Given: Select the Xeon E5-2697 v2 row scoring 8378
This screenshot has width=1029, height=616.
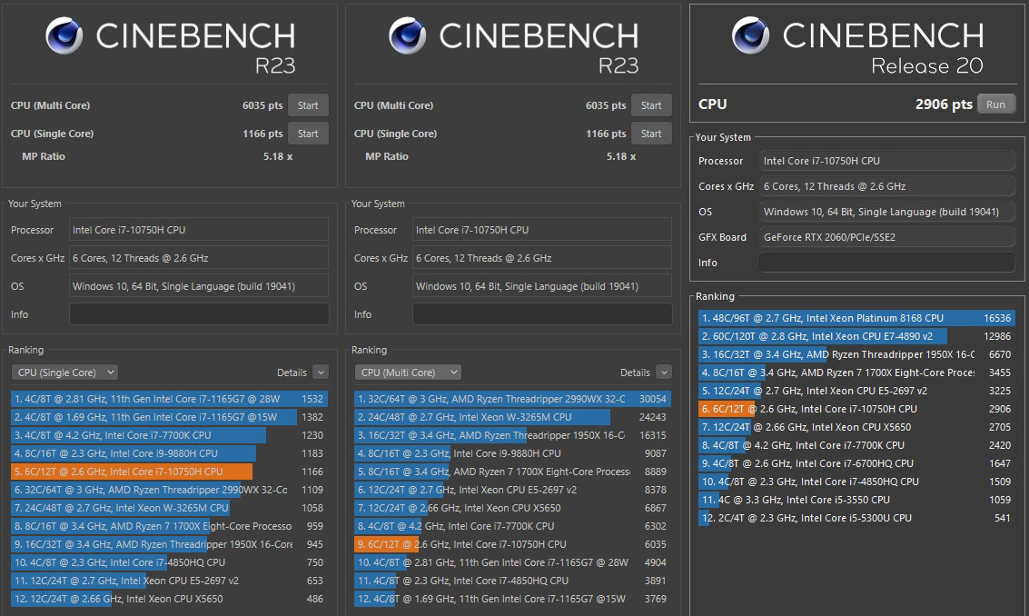Looking at the screenshot, I should (x=512, y=490).
